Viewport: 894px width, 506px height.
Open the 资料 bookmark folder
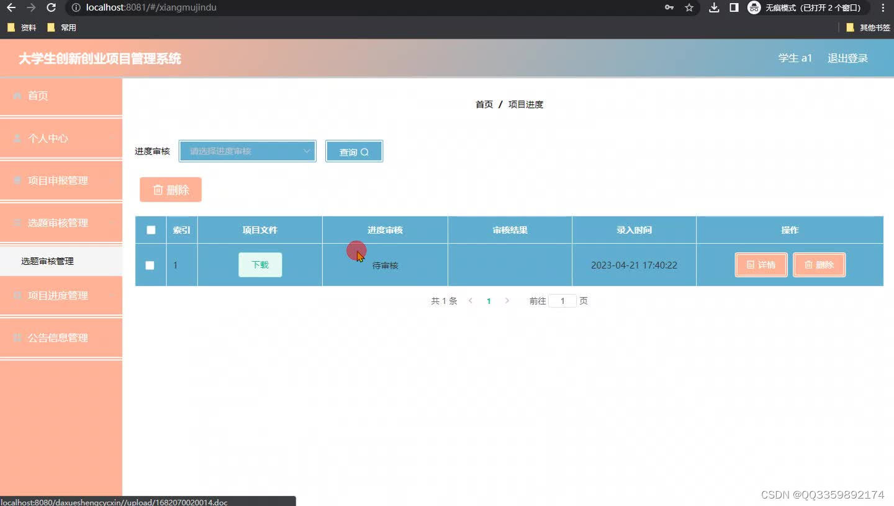22,27
